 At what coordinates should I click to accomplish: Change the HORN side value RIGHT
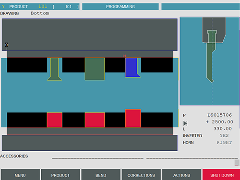(x=224, y=142)
